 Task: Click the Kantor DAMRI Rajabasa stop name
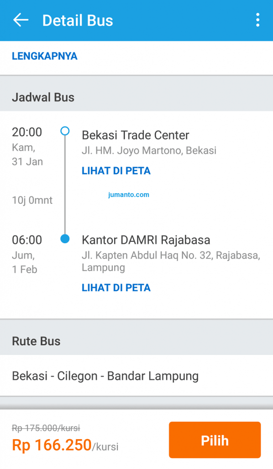[x=146, y=240]
